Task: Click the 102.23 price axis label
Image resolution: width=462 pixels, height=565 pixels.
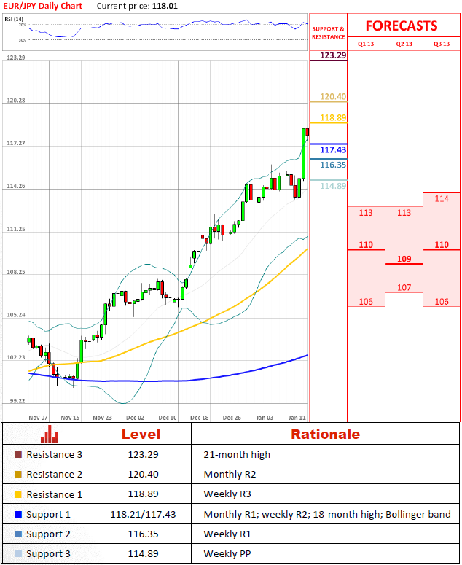Action: point(16,357)
